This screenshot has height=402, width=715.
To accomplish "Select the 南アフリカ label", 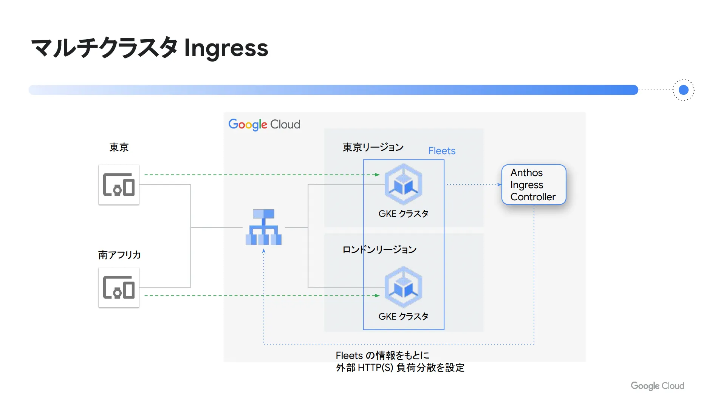I will (119, 255).
